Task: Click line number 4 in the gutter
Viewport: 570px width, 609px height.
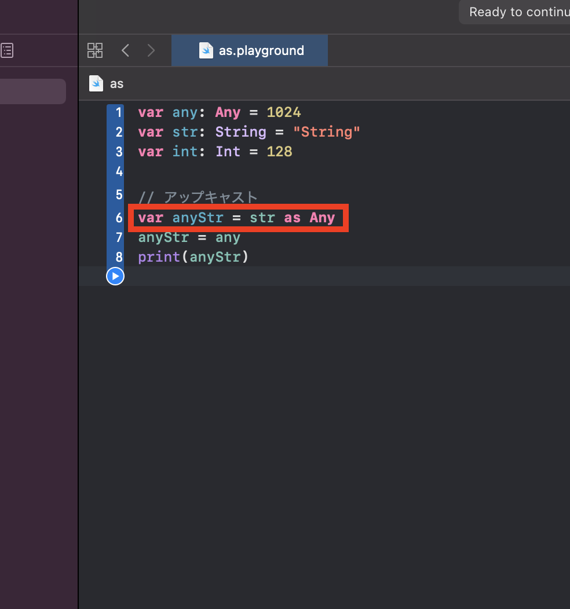Action: (119, 171)
